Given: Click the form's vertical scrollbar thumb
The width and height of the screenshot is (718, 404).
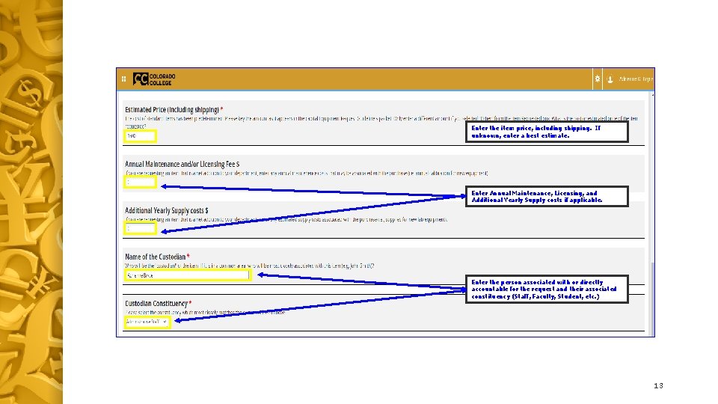Looking at the screenshot, I should coord(652,299).
